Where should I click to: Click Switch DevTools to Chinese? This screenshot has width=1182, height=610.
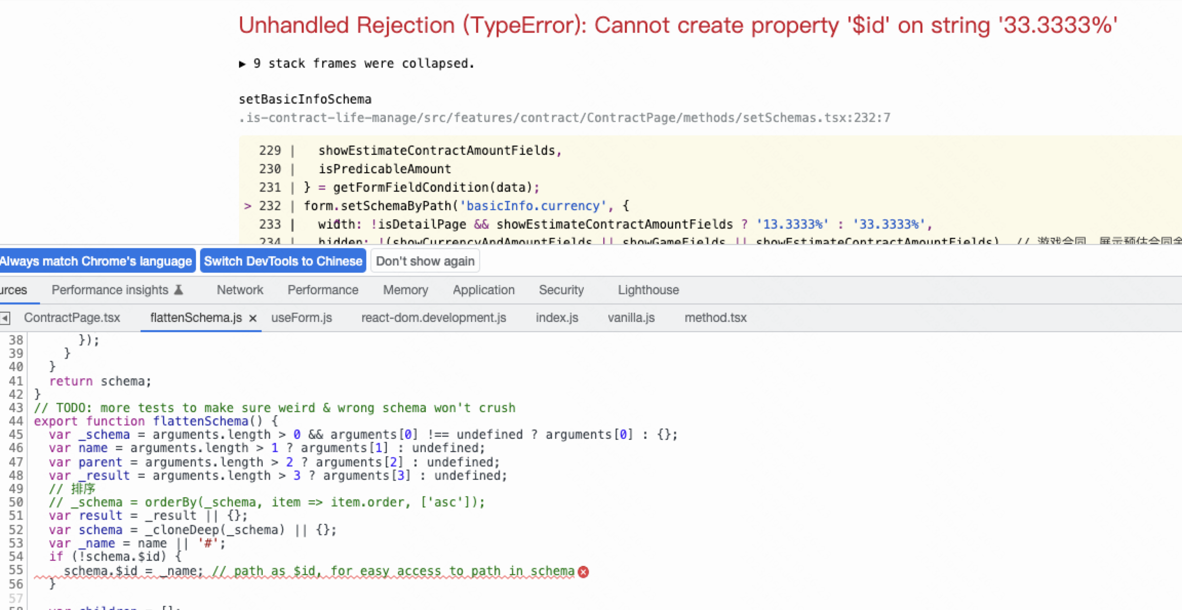pyautogui.click(x=283, y=261)
